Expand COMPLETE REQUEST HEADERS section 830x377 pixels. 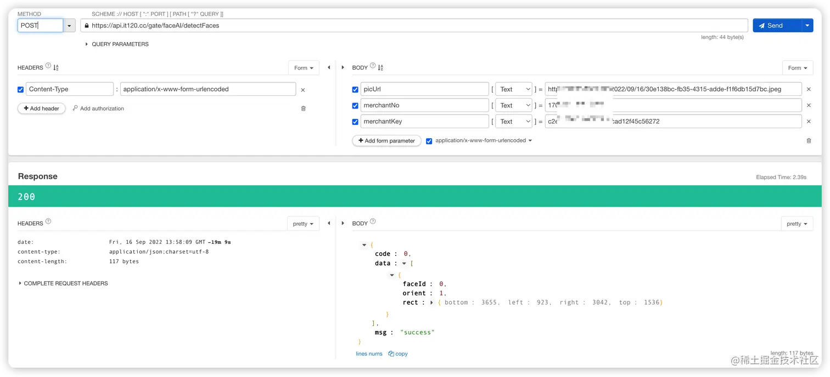[x=63, y=283]
